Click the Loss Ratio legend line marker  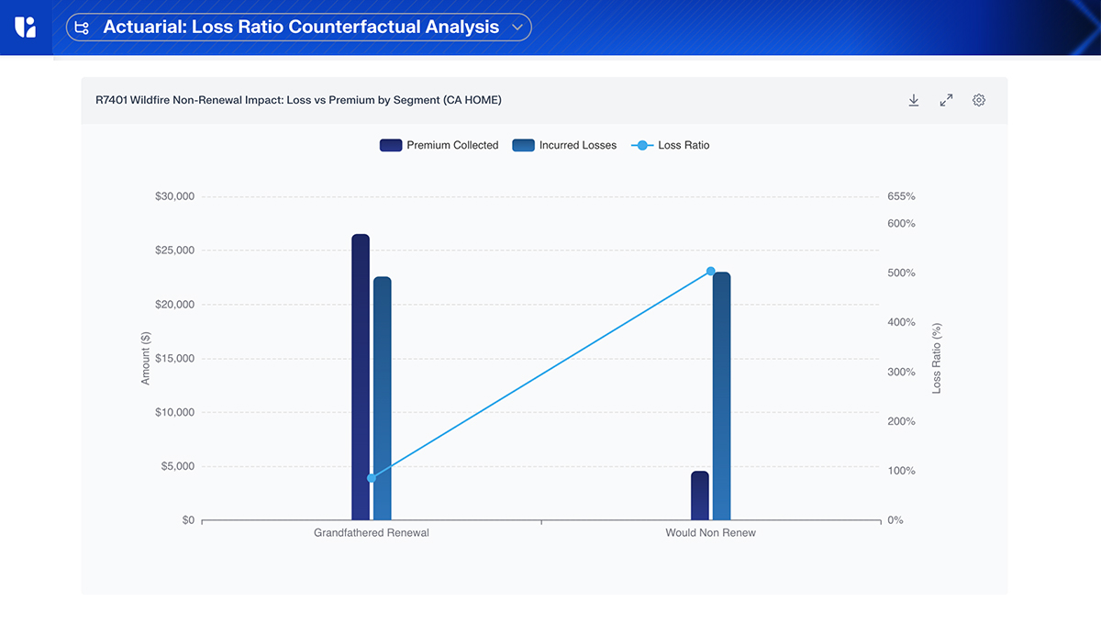[642, 145]
